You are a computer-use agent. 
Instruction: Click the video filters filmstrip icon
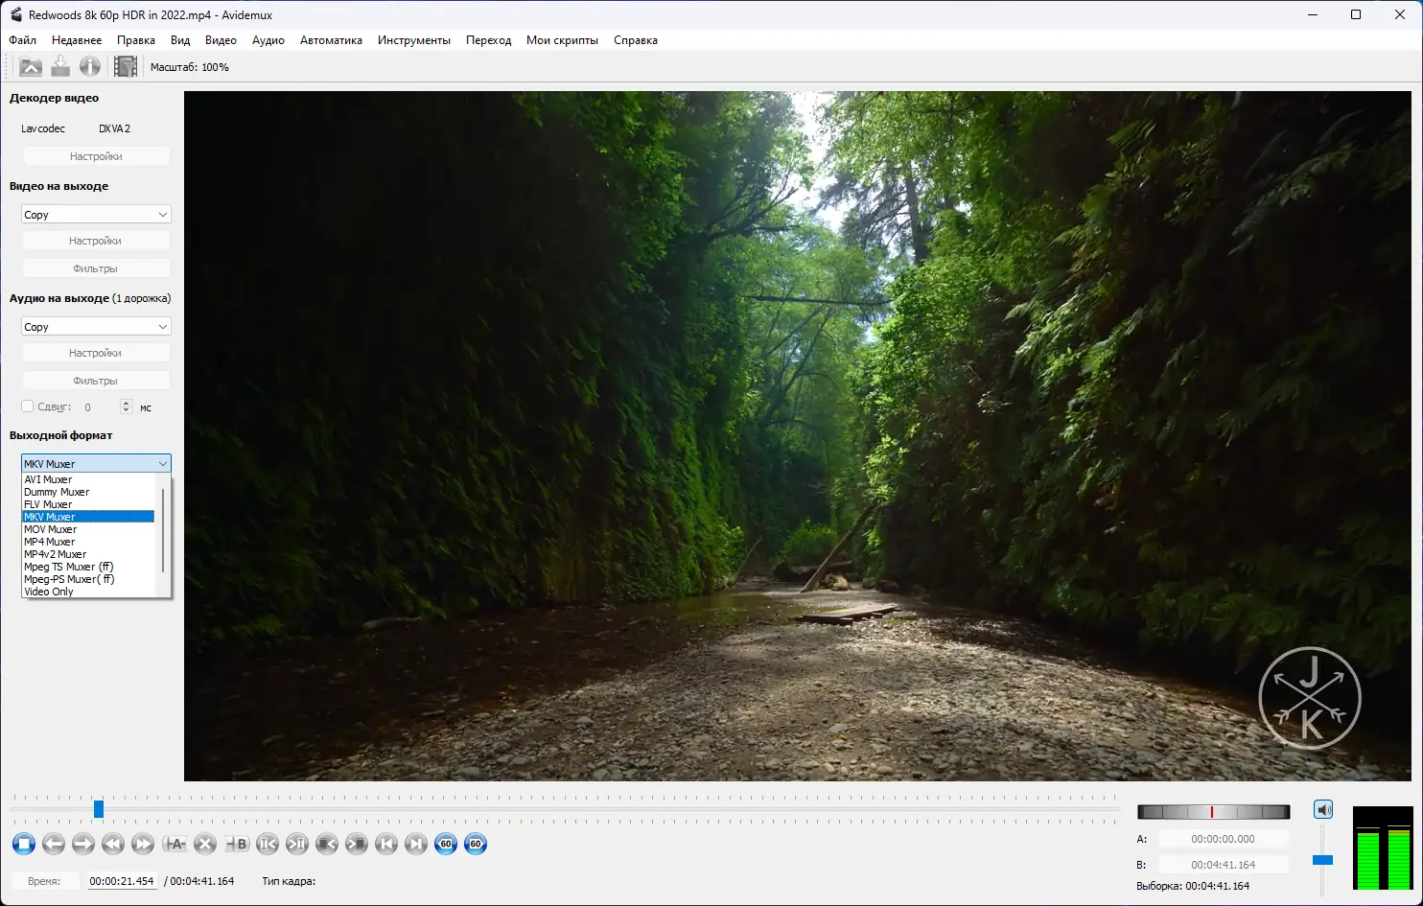125,66
